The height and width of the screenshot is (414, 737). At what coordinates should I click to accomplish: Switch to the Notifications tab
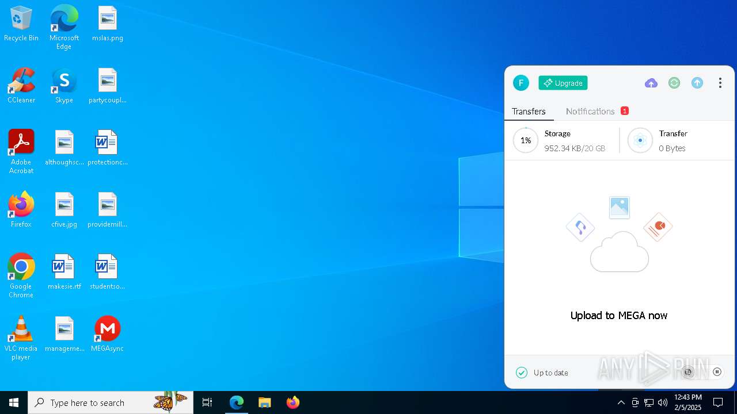click(x=590, y=111)
